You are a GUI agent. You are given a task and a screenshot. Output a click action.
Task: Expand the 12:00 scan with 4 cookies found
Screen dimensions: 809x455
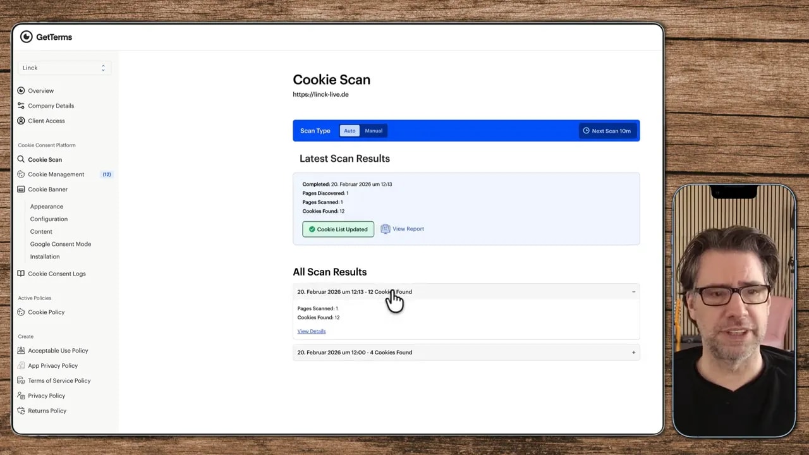coord(633,352)
